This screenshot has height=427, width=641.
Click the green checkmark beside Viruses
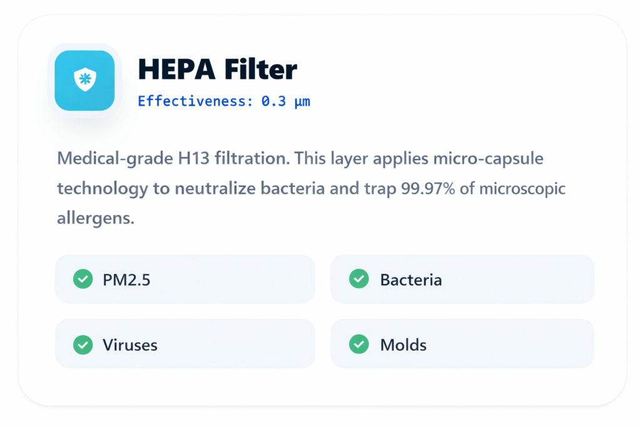(x=83, y=344)
